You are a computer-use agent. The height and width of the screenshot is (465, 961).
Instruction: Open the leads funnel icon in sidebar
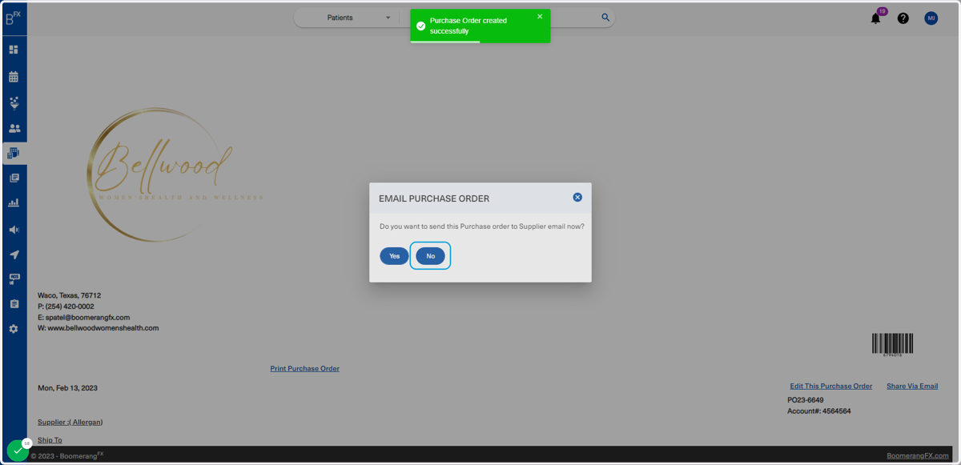[14, 102]
